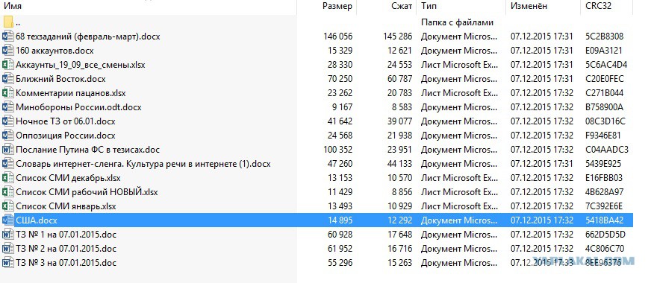Image resolution: width=654 pixels, height=283 pixels.
Task: Click icon of ТЗ № 2 на 07.01.2015.doc
Action: [8, 249]
